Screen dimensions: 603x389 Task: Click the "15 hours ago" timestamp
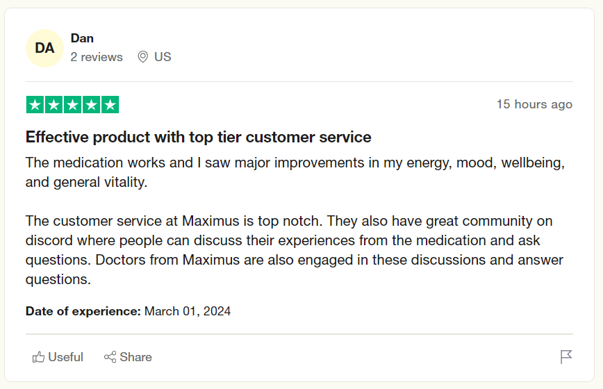pos(534,104)
